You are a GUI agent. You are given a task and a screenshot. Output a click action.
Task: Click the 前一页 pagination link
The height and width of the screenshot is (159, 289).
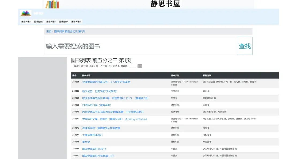(x=84, y=66)
